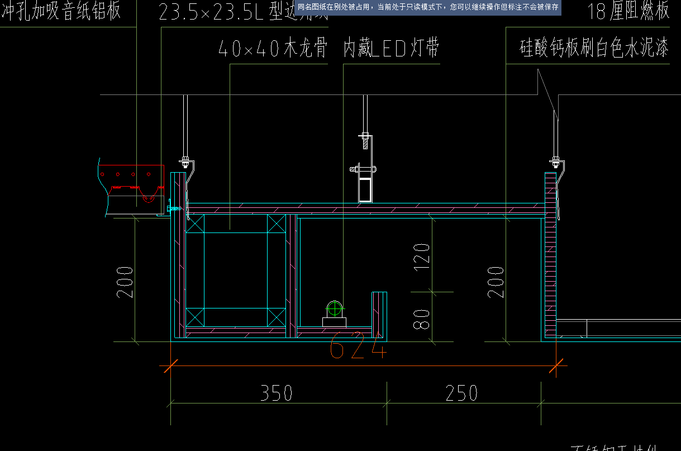Select the 内藏LED灯带 text label
Screen dimensions: 681x451
pos(391,48)
